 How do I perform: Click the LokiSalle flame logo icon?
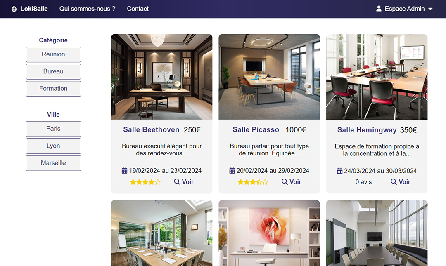[14, 9]
